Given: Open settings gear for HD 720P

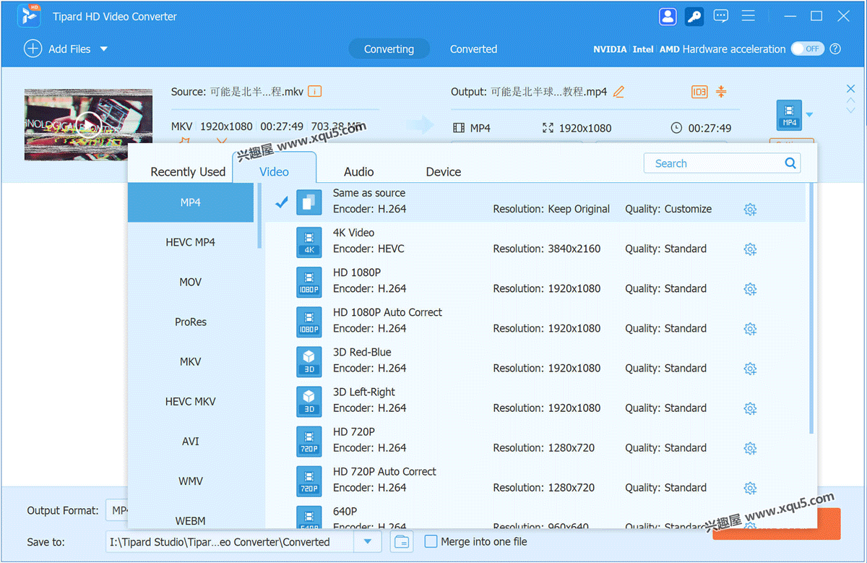Looking at the screenshot, I should coord(750,448).
